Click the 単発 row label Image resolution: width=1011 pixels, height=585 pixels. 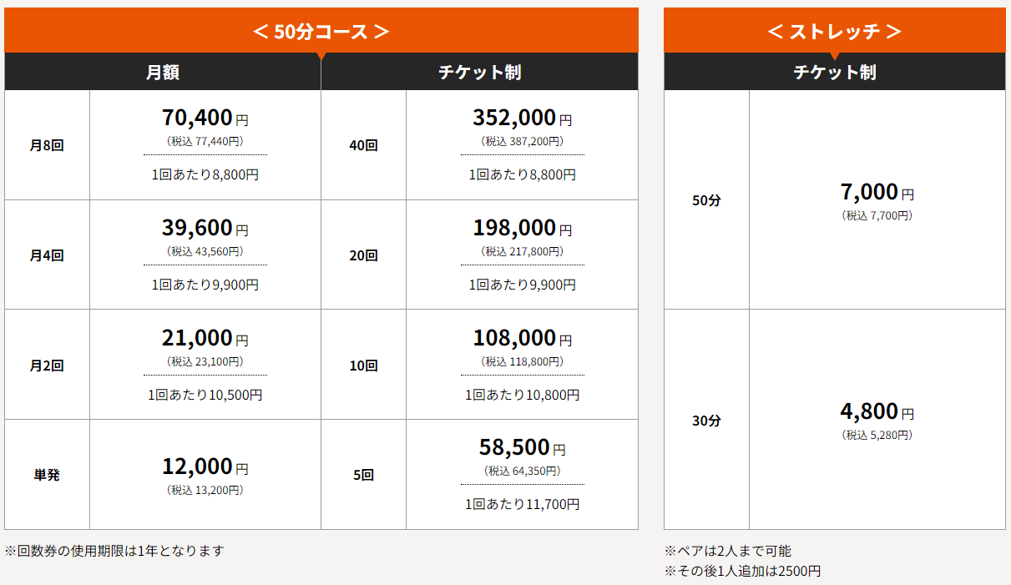tap(47, 475)
